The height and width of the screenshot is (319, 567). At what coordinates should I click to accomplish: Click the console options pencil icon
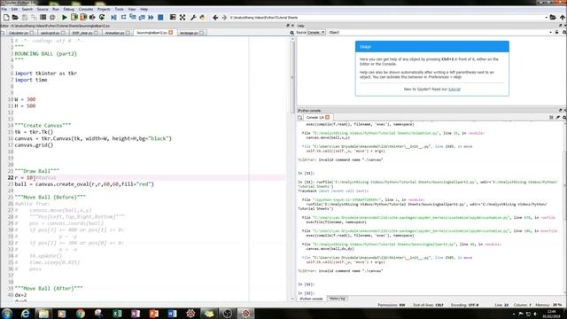click(557, 117)
